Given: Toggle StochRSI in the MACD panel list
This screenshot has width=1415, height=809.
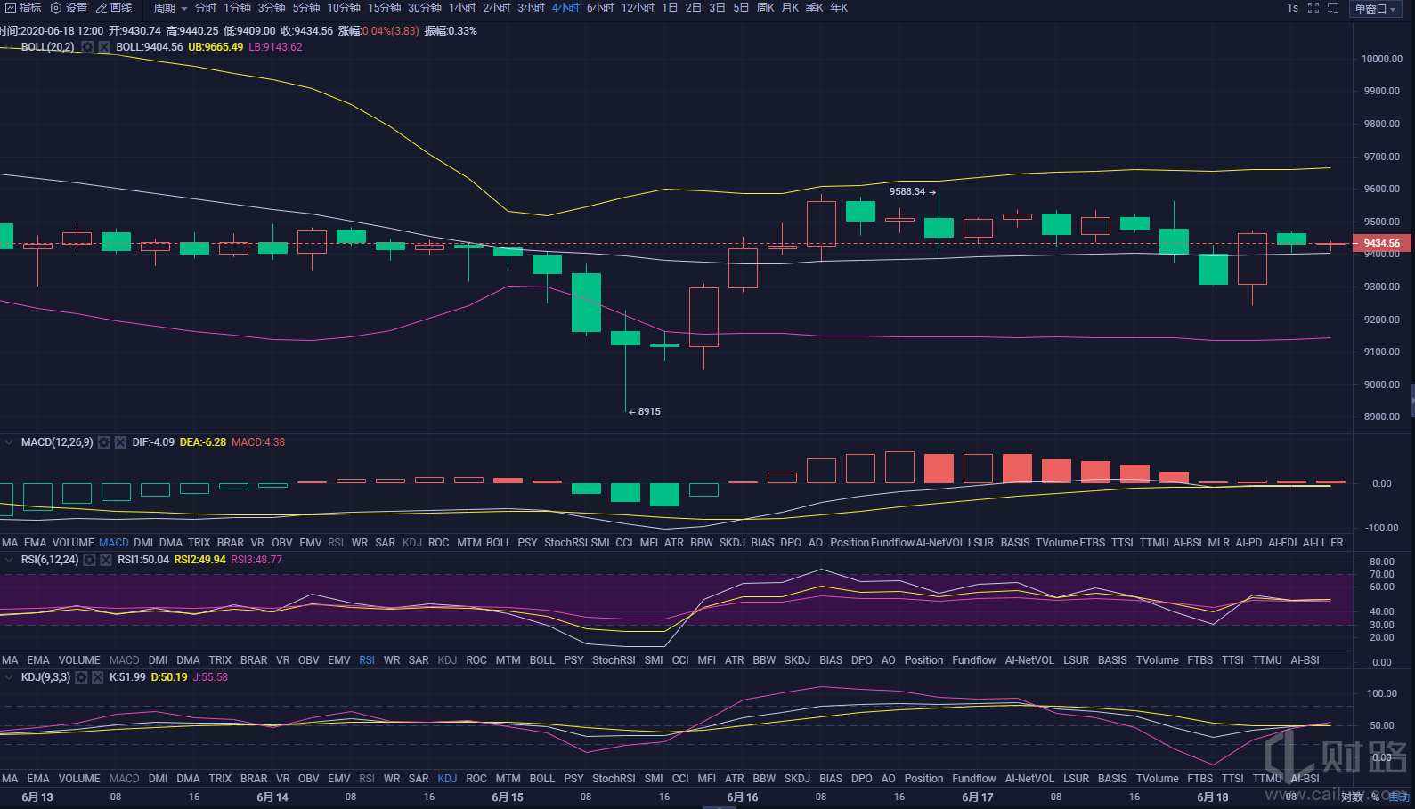Looking at the screenshot, I should [565, 543].
